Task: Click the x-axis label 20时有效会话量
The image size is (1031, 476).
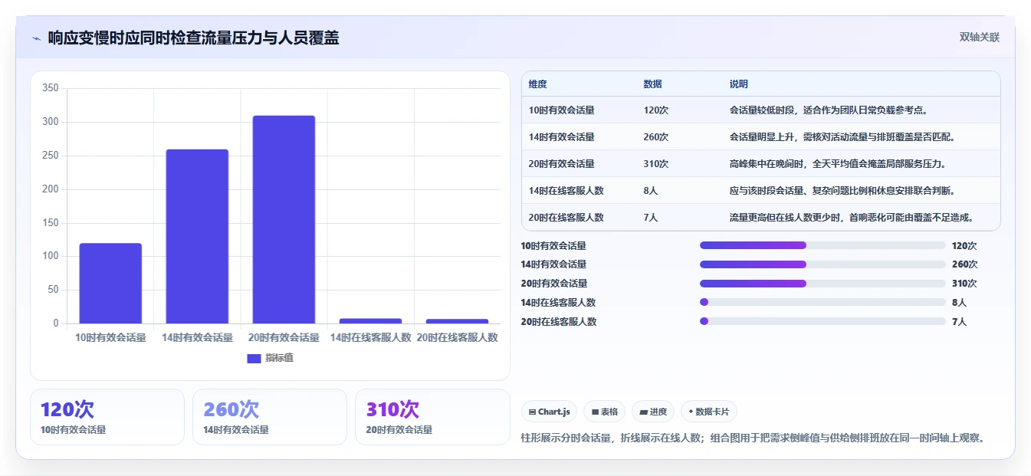Action: coord(284,337)
